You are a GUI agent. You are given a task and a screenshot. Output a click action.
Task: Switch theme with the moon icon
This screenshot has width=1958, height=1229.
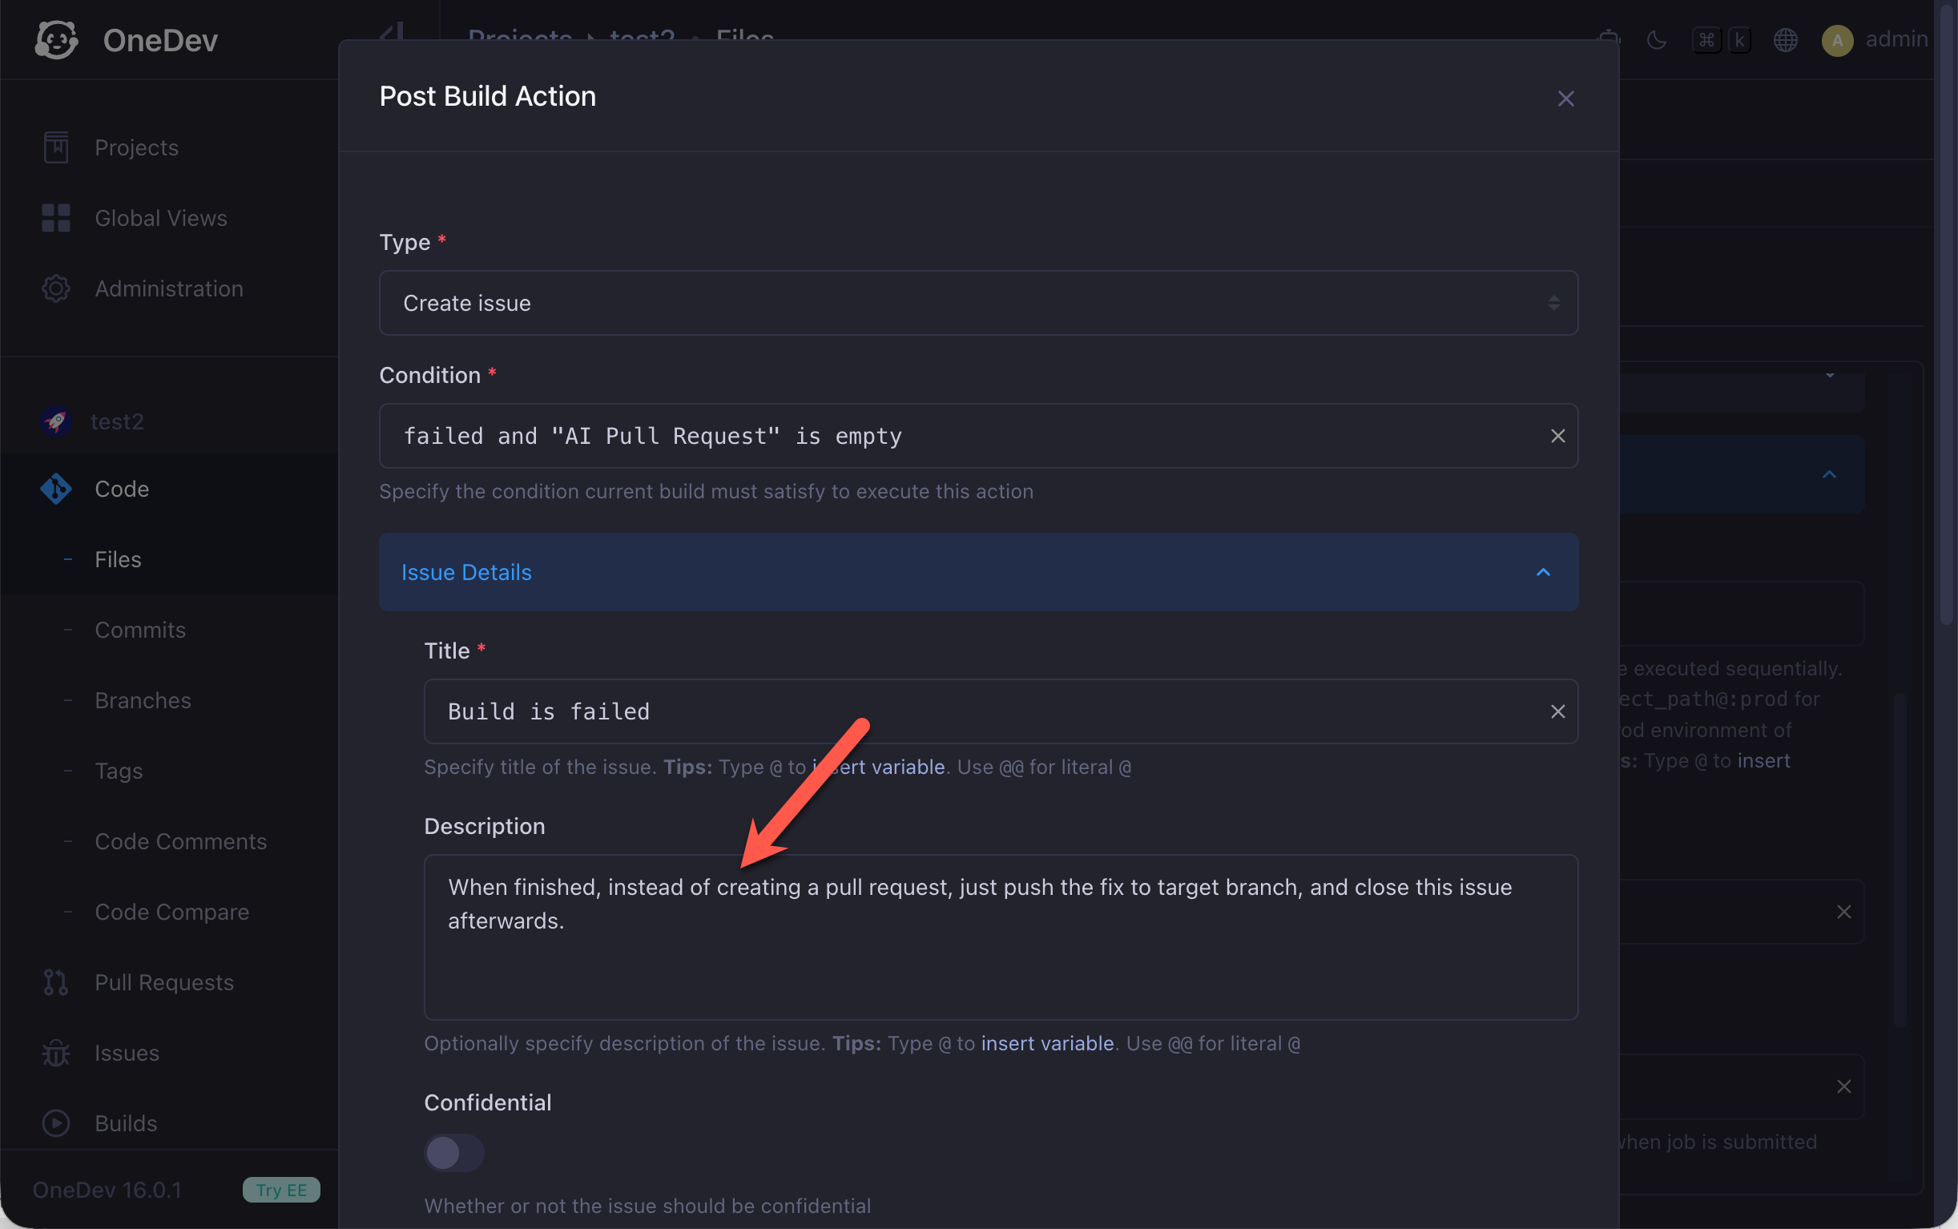pos(1656,39)
